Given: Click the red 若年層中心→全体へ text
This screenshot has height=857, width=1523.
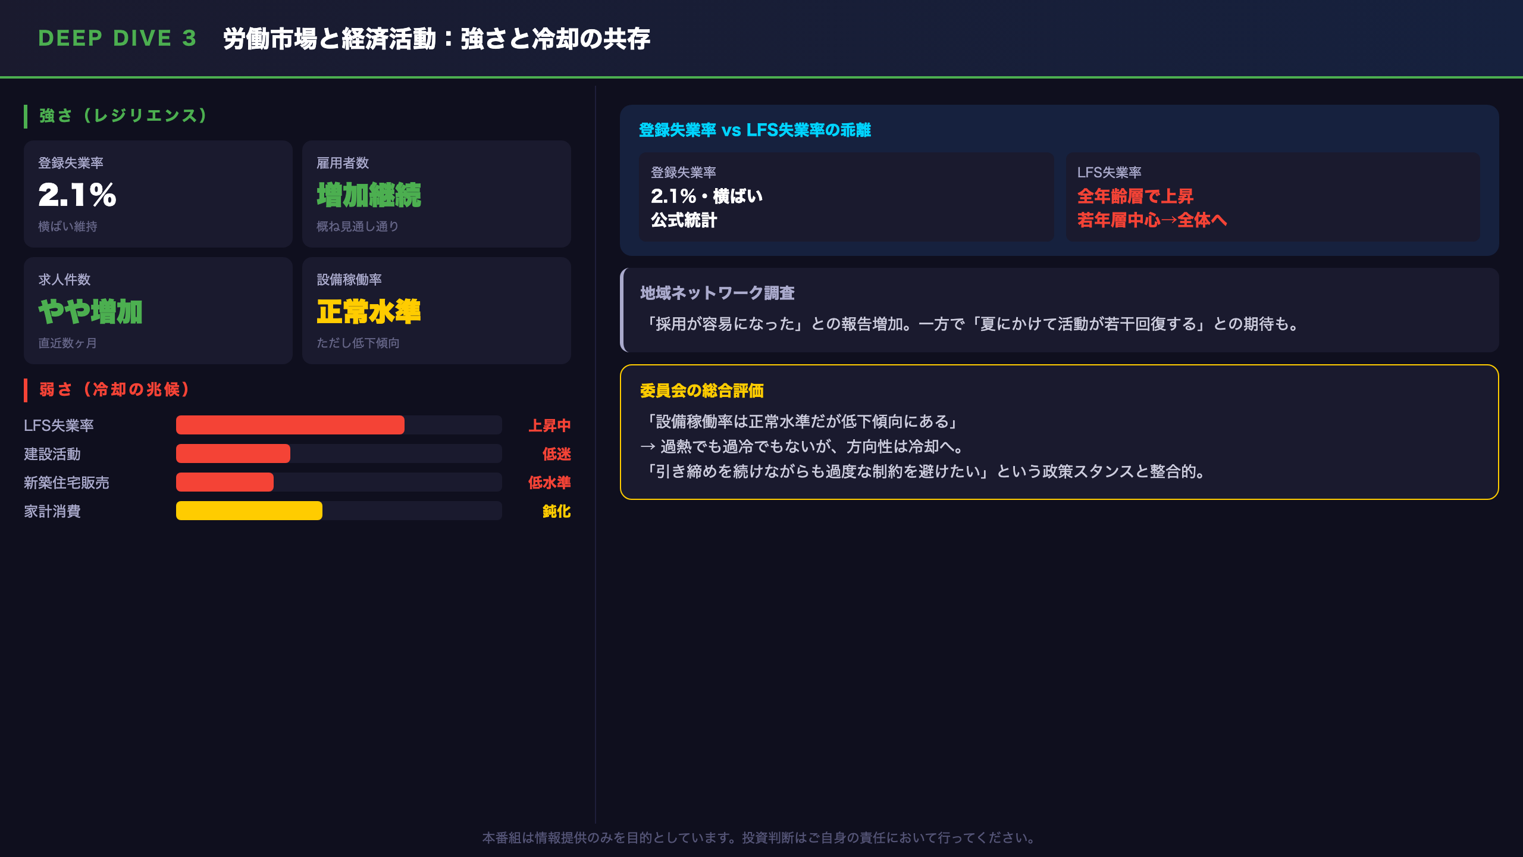Looking at the screenshot, I should click(x=1152, y=220).
